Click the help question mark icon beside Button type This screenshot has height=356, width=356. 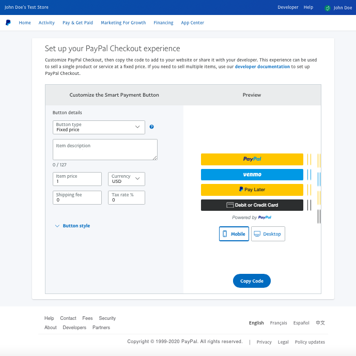point(152,127)
